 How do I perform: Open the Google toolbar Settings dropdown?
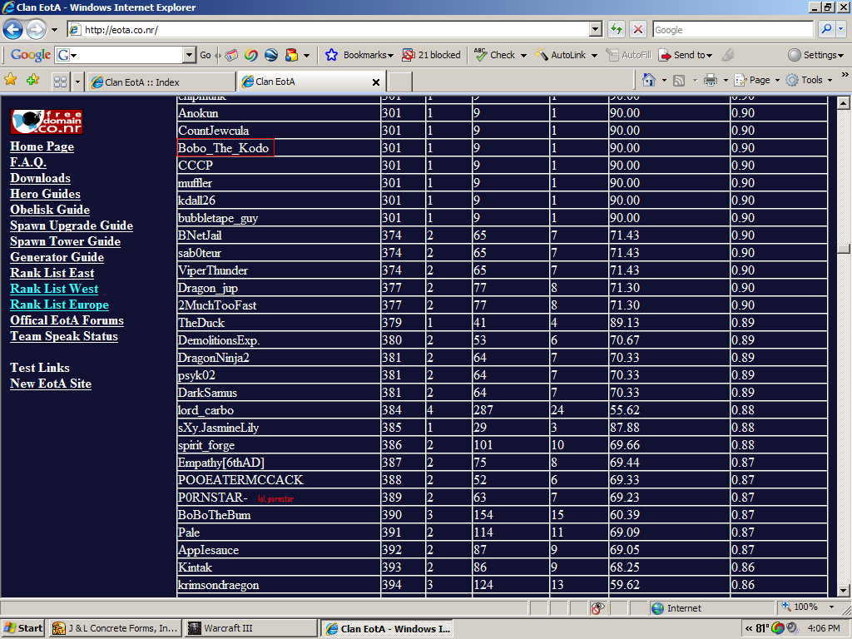[x=815, y=55]
